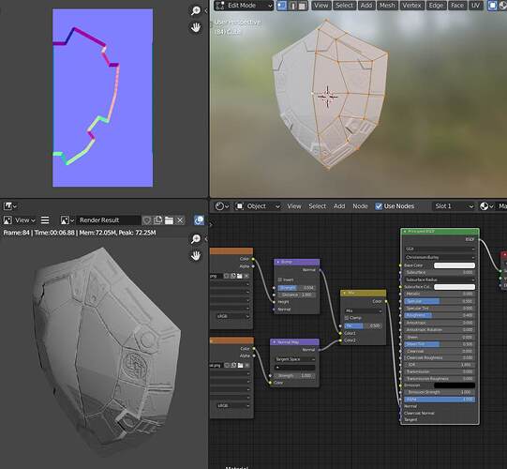Click the overlay square icon in the viewport header

coord(492,6)
